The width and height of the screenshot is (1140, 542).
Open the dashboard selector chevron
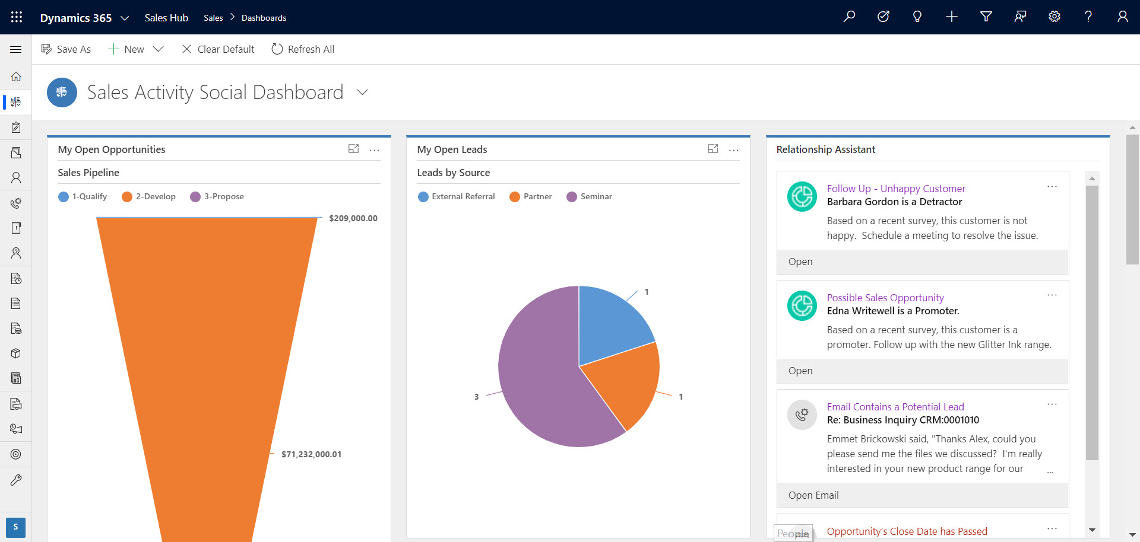pyautogui.click(x=362, y=93)
